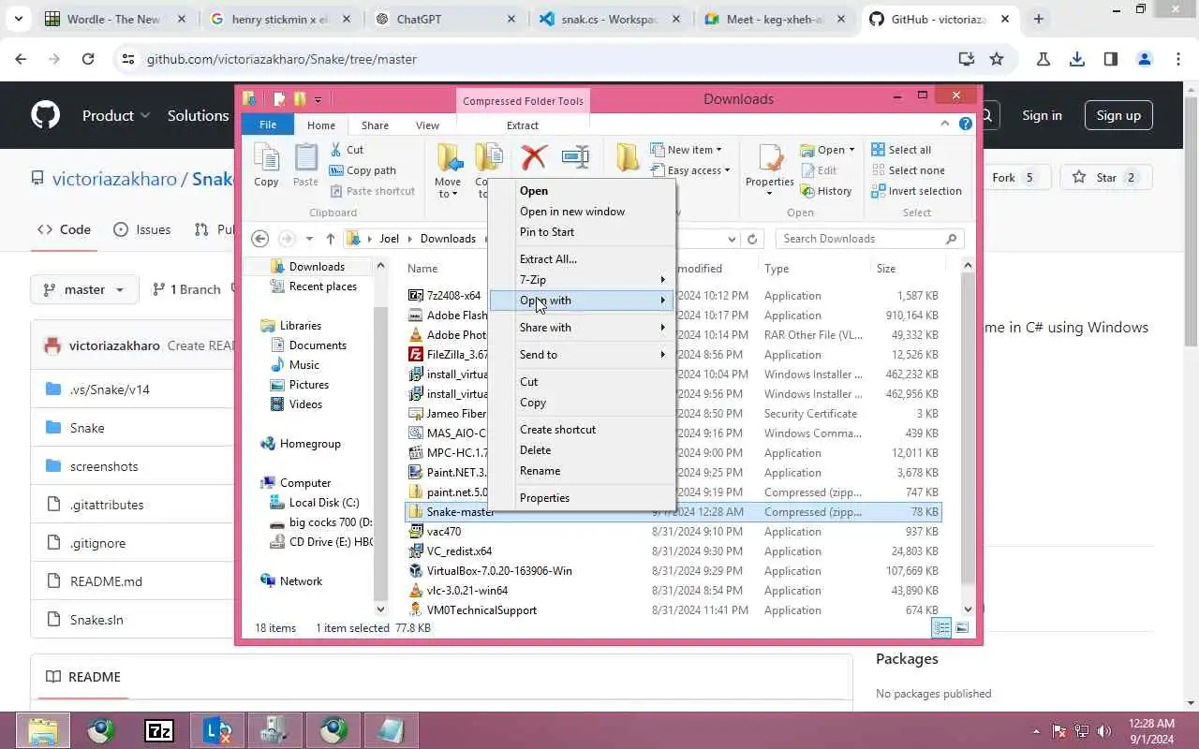Viewport: 1199px width, 749px height.
Task: Select Open in new window
Action: (x=582, y=212)
